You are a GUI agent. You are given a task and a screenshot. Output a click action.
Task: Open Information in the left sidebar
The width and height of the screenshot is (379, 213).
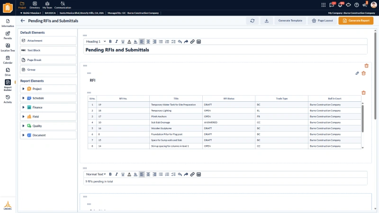pos(8,23)
